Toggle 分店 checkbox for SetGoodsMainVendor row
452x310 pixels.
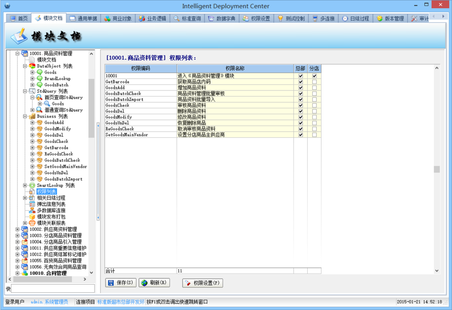click(x=314, y=135)
